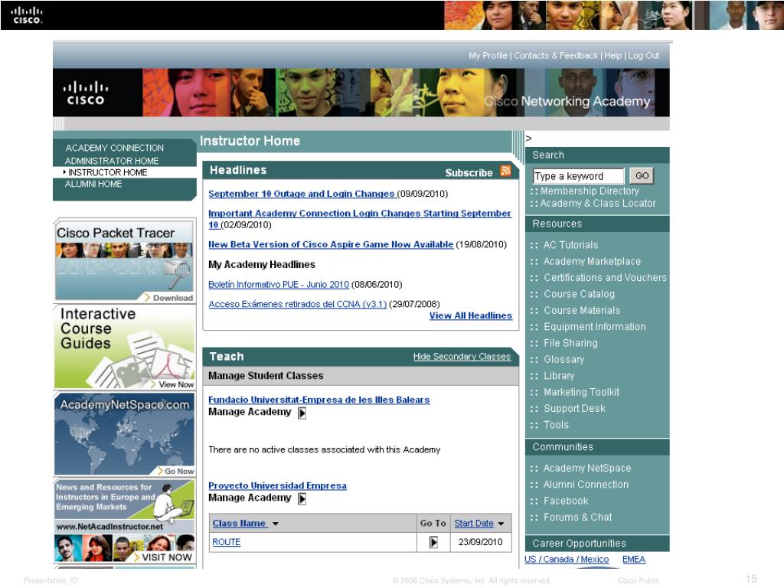Go to AcademyNetSpace.com banner
Screen dimensions: 784x588
[x=124, y=435]
